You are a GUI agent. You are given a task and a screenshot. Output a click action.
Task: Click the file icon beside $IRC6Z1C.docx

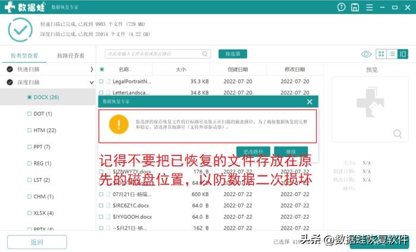(108, 205)
